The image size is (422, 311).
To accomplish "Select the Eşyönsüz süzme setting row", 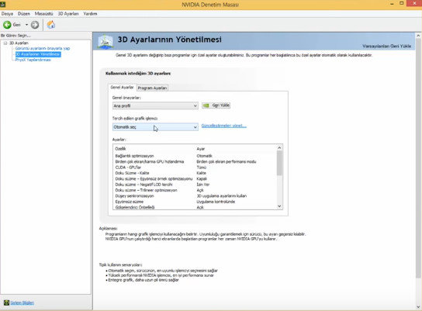I will point(195,202).
